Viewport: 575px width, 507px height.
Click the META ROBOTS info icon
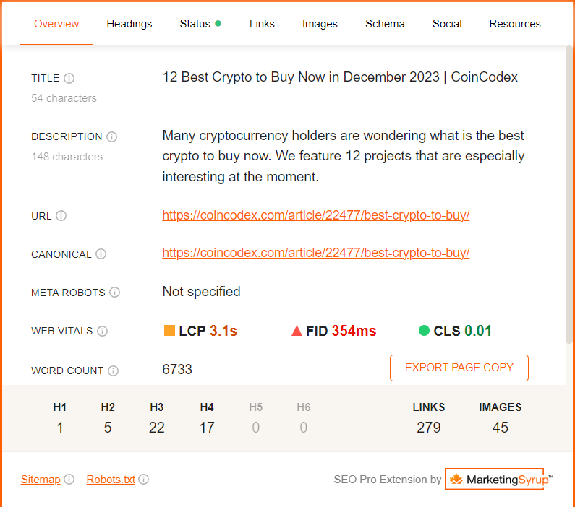[115, 292]
